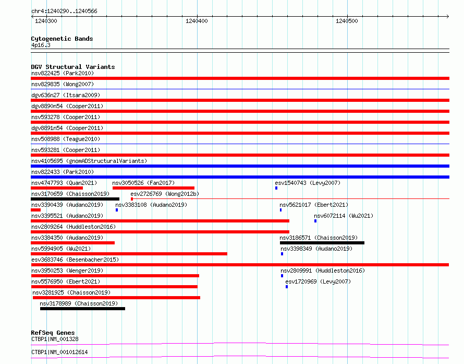The height and width of the screenshot is (364, 464).
Task: Select the esv1540743 (Levy2007) label
Action: point(308,183)
